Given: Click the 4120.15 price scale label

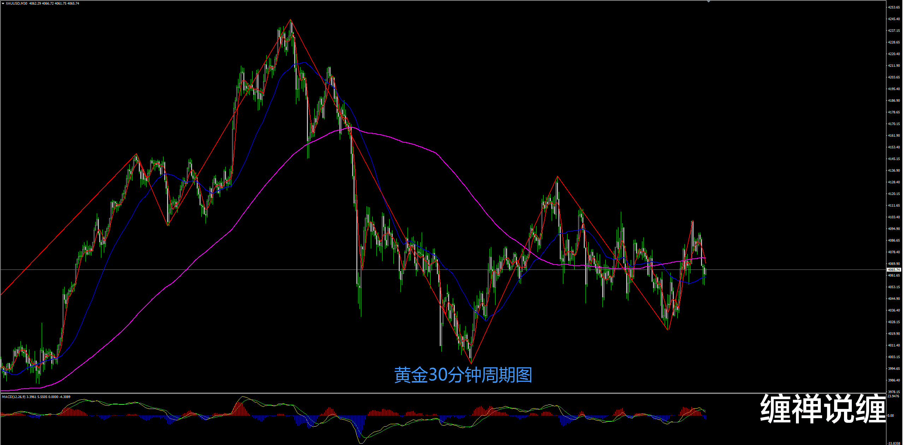Looking at the screenshot, I should [x=894, y=194].
